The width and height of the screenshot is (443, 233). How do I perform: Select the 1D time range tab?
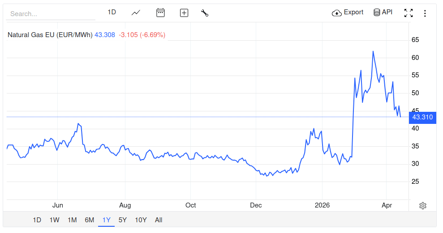tap(37, 220)
